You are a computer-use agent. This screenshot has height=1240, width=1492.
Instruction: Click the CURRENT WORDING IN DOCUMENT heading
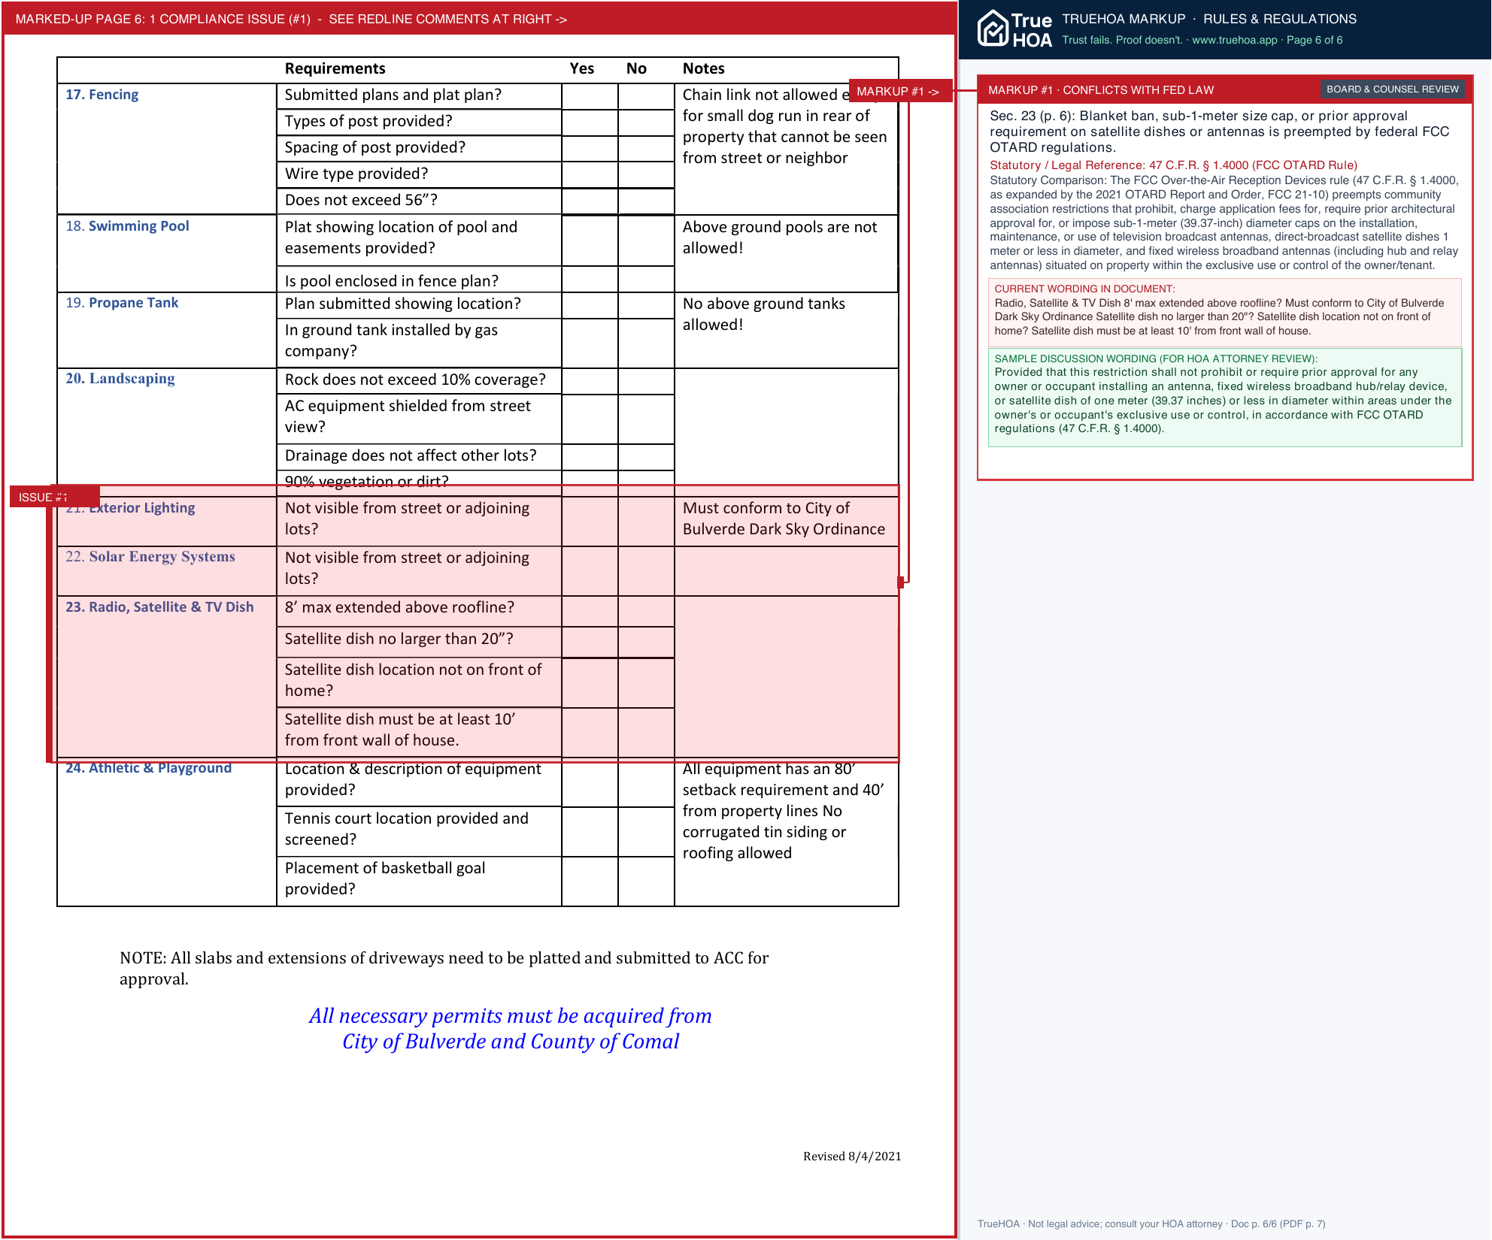[x=1084, y=289]
